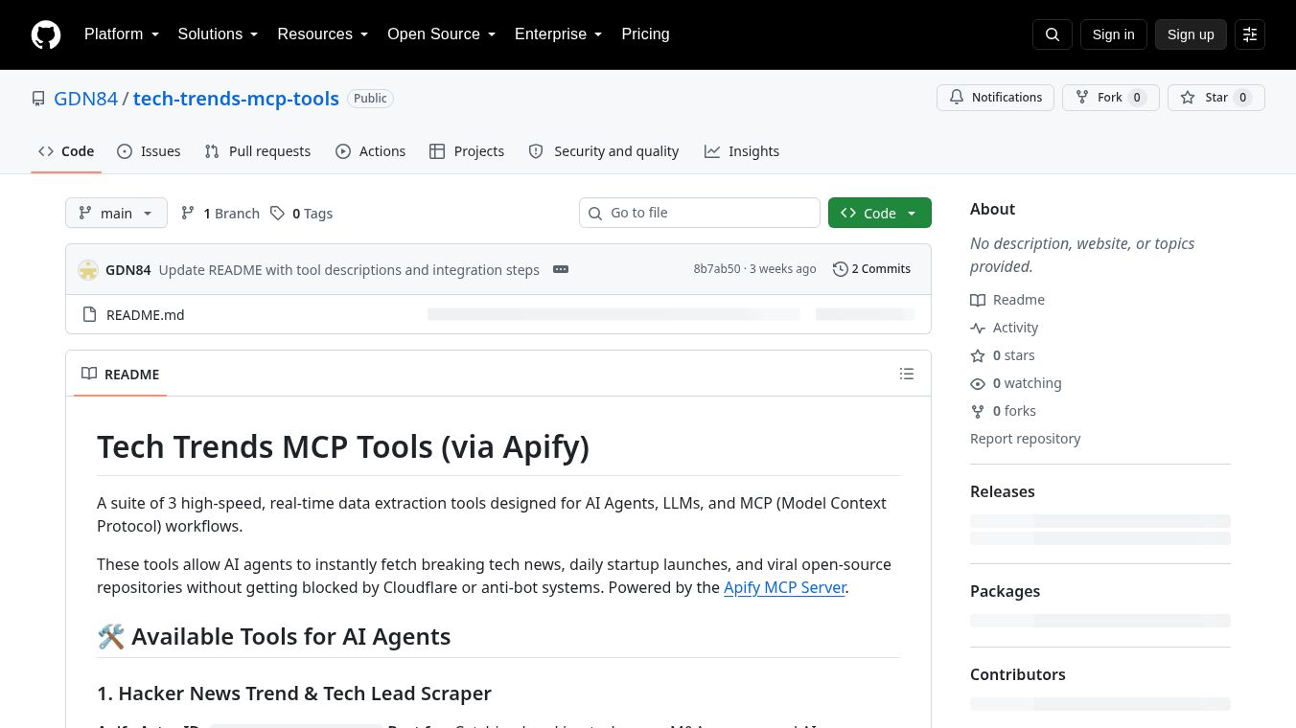View 0 forks in About sidebar
Screen dimensions: 1296x728
[1004, 411]
